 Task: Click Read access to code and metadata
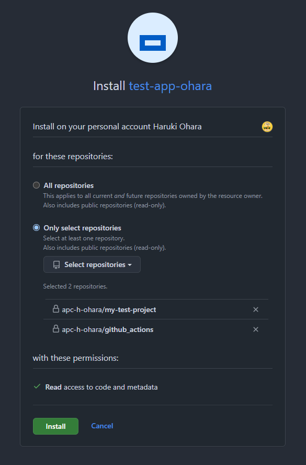point(101,387)
